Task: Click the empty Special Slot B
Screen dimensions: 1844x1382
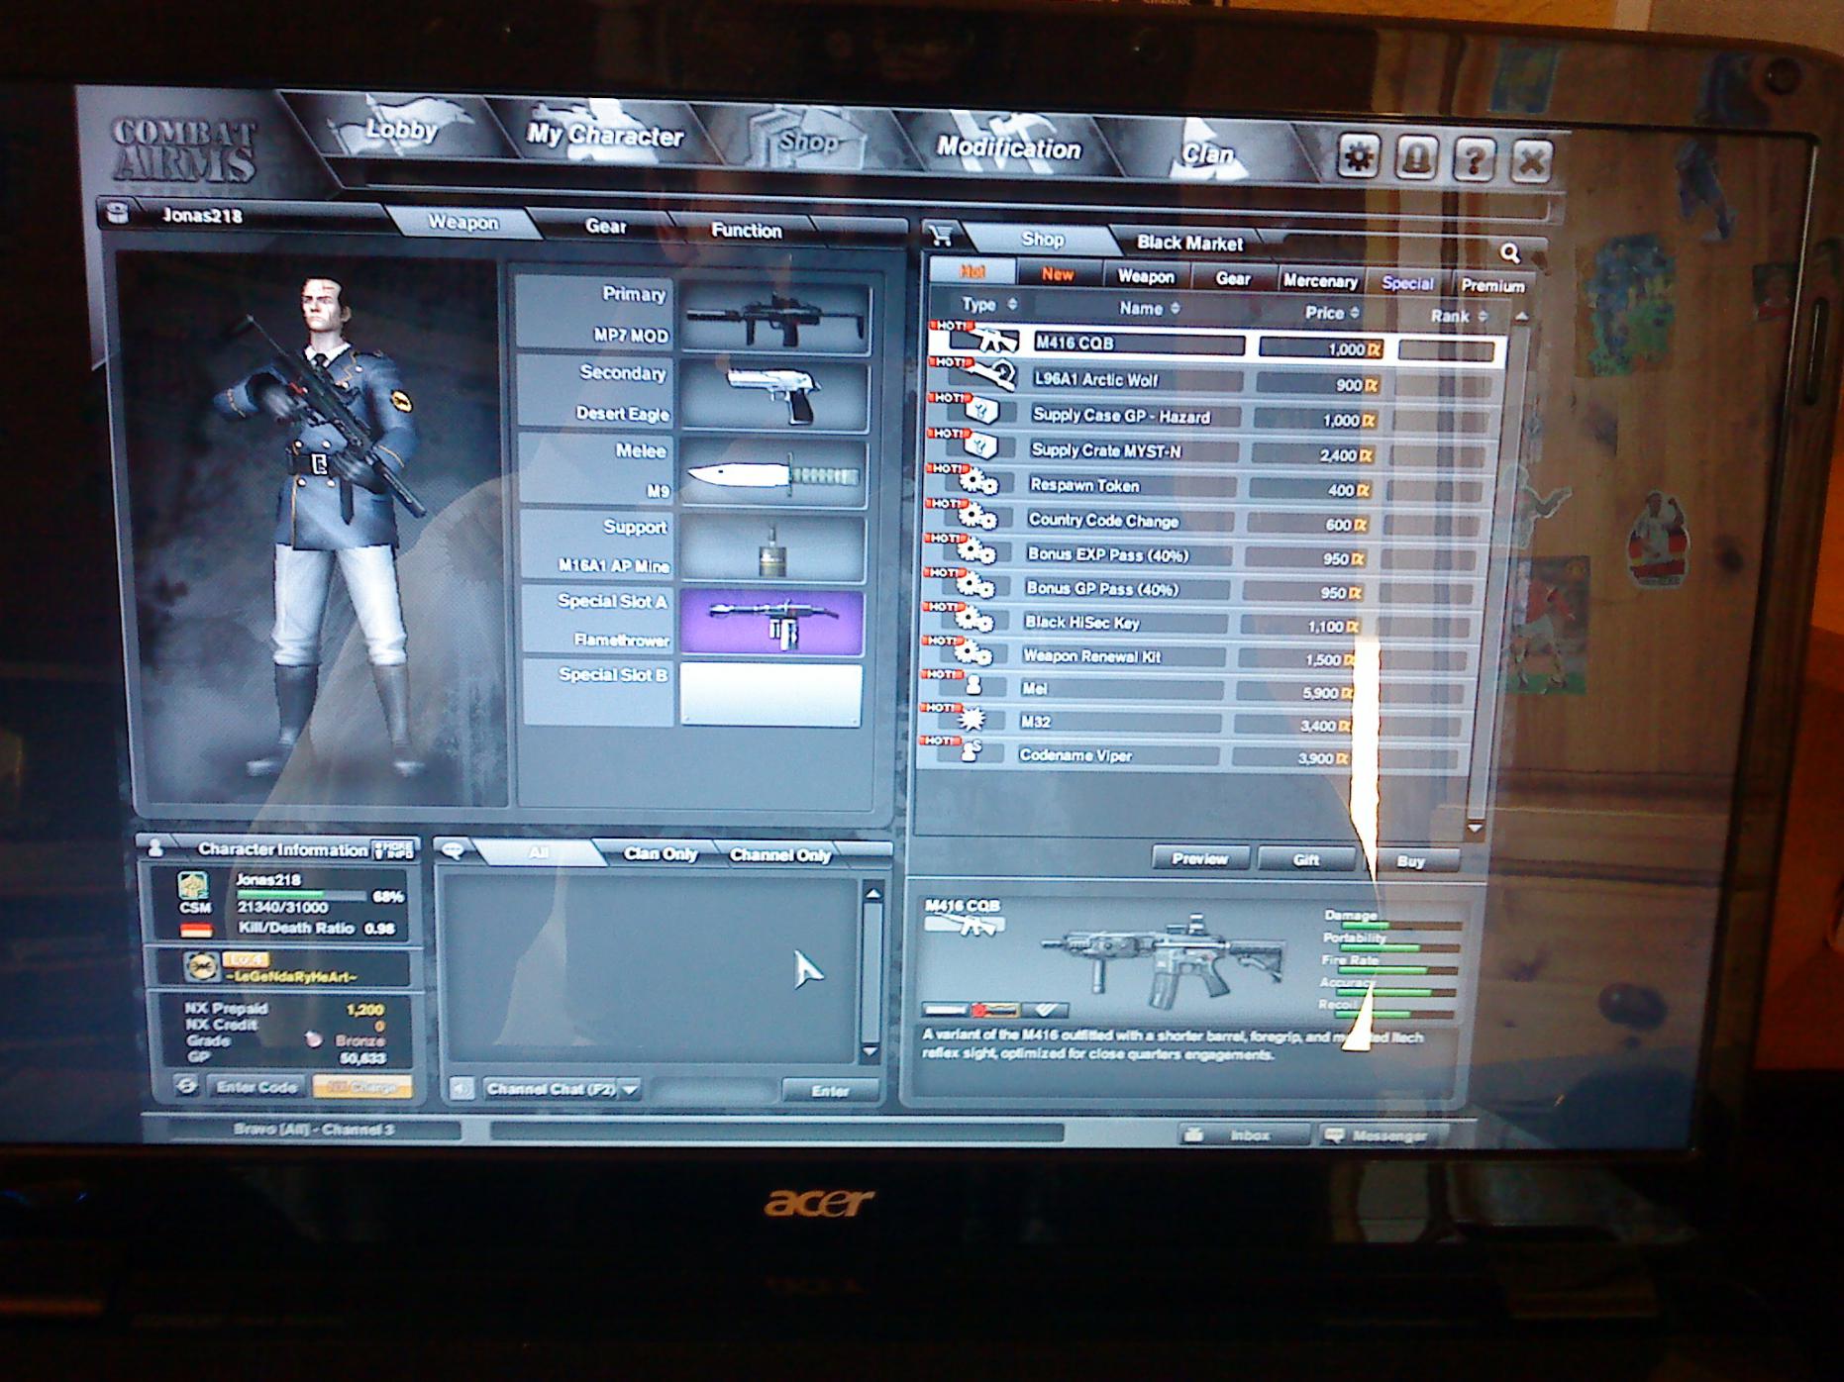Action: tap(770, 695)
